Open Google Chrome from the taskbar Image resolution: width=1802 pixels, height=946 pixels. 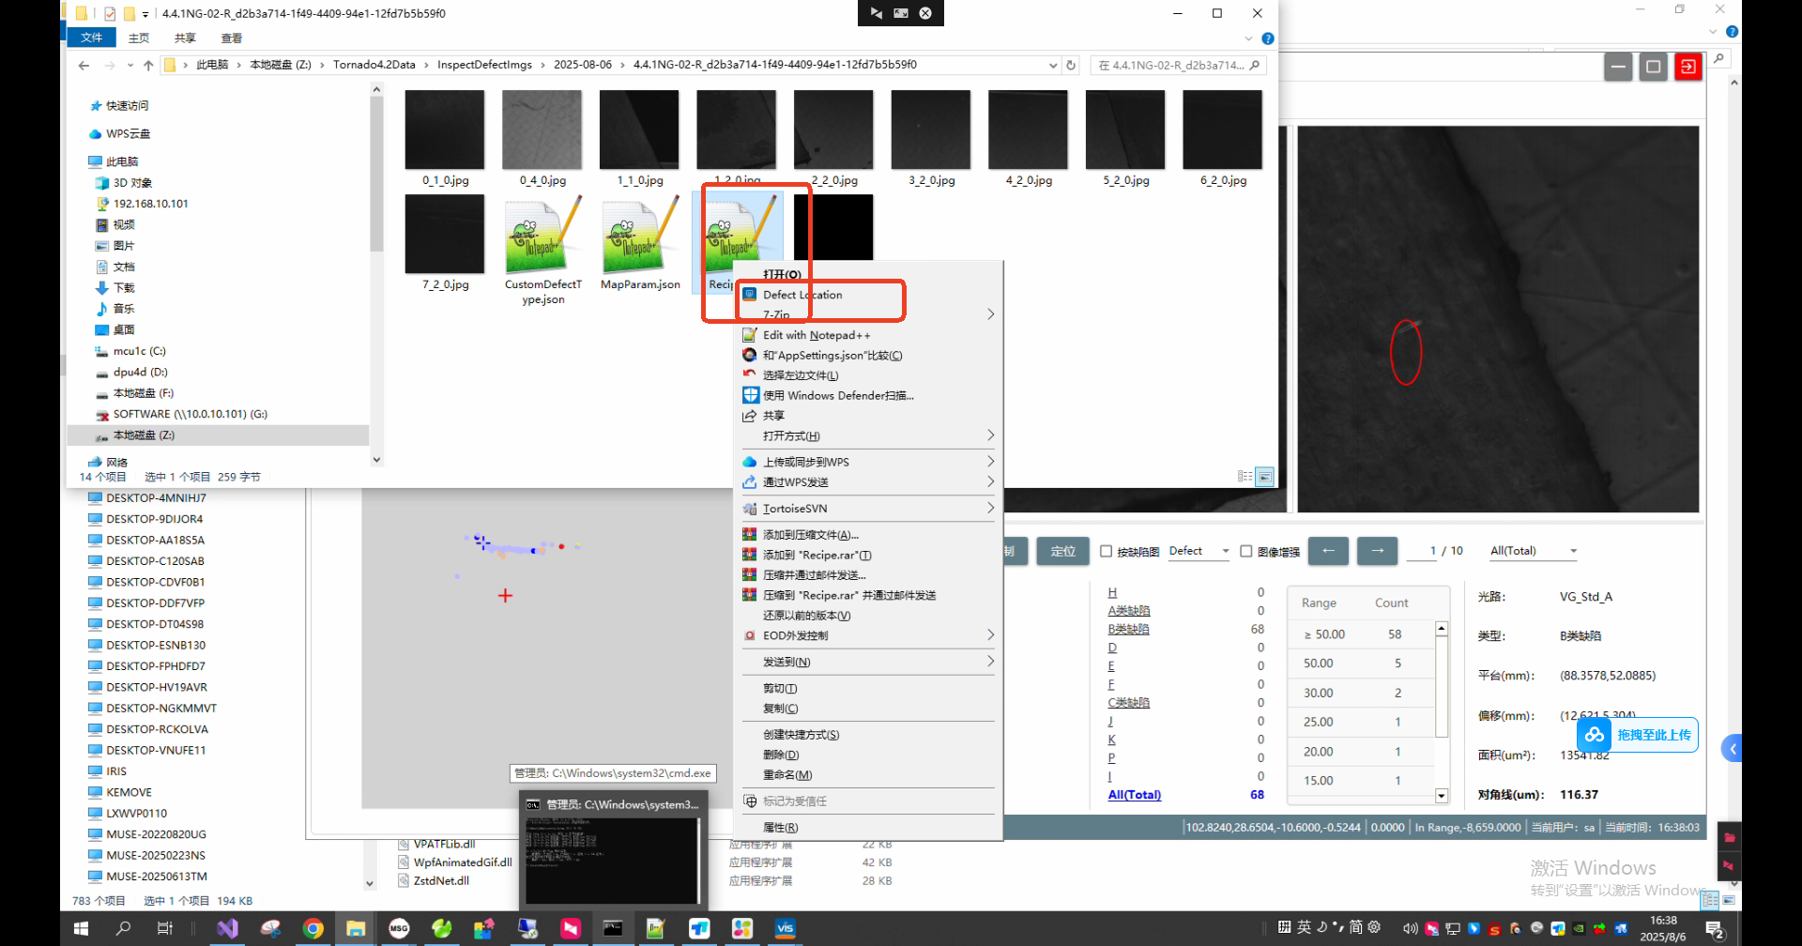click(313, 928)
